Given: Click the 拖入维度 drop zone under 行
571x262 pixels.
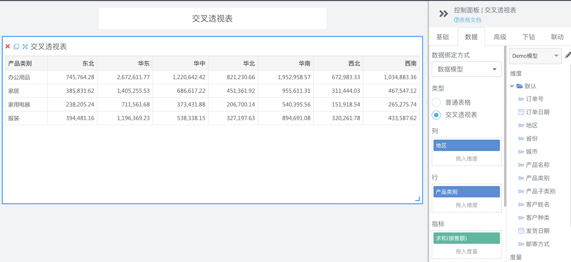Looking at the screenshot, I should (x=467, y=205).
